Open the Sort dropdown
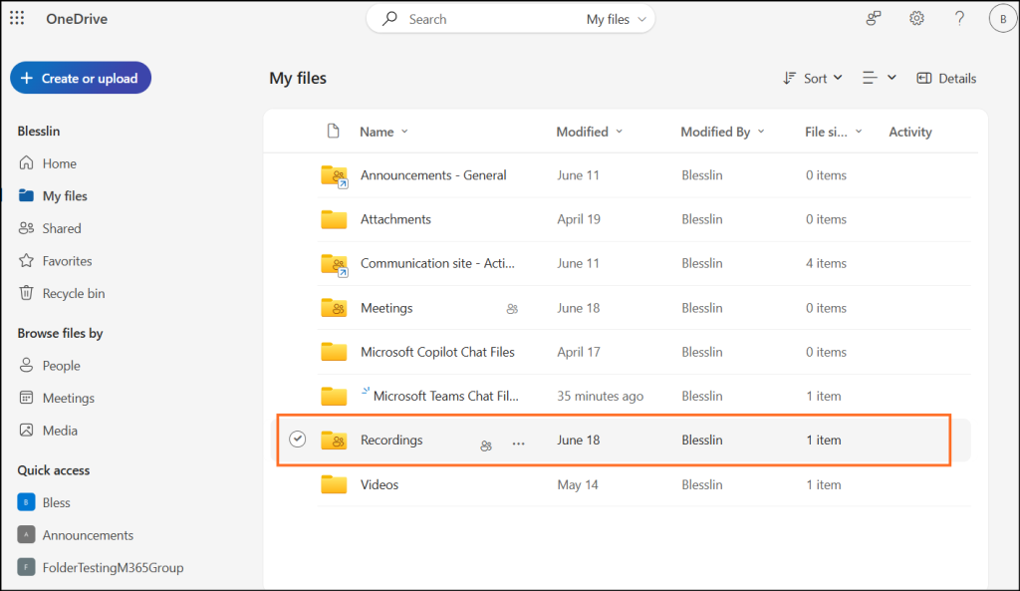This screenshot has height=591, width=1020. click(x=813, y=78)
